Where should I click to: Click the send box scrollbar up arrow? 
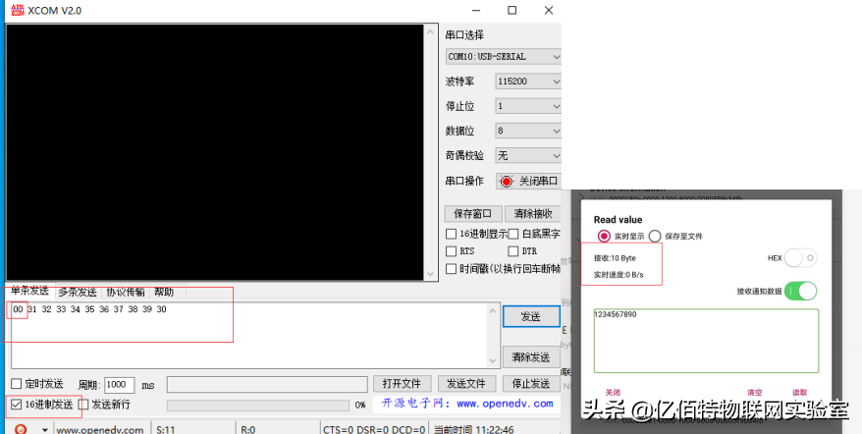pos(493,311)
